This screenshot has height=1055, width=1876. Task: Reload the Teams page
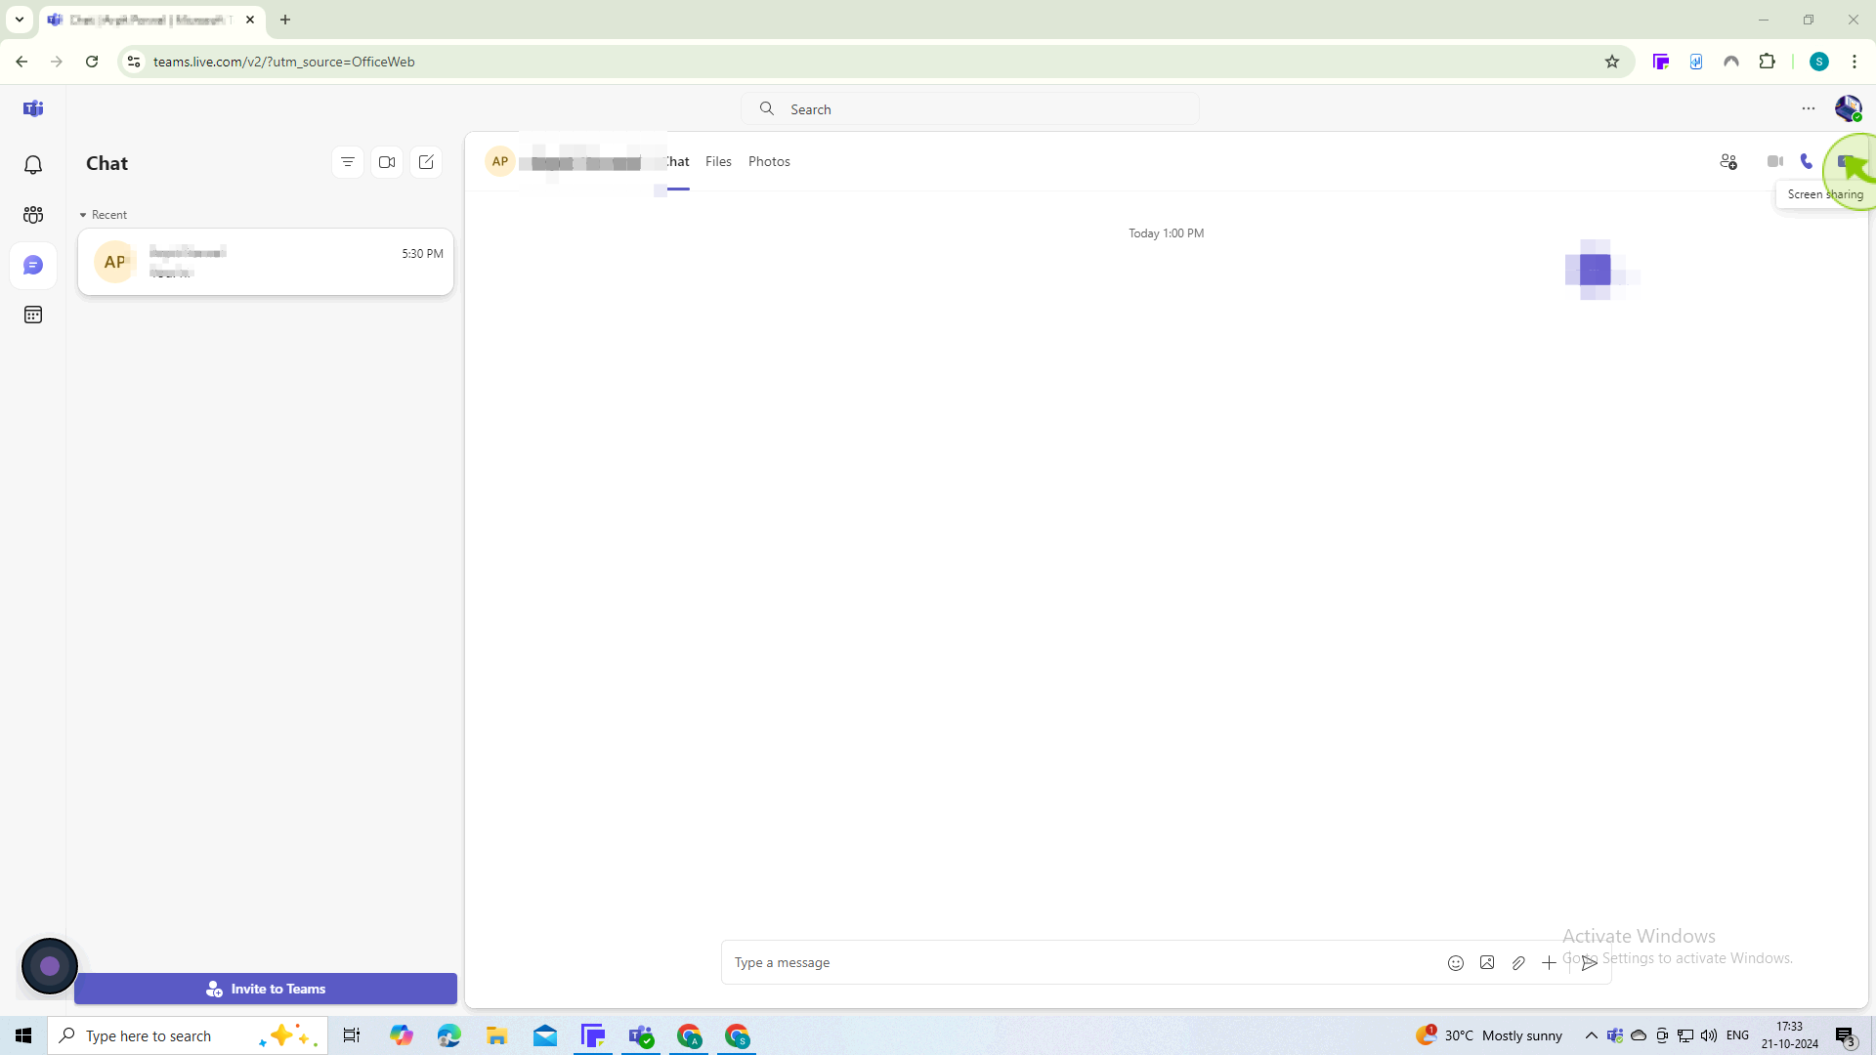pyautogui.click(x=92, y=62)
